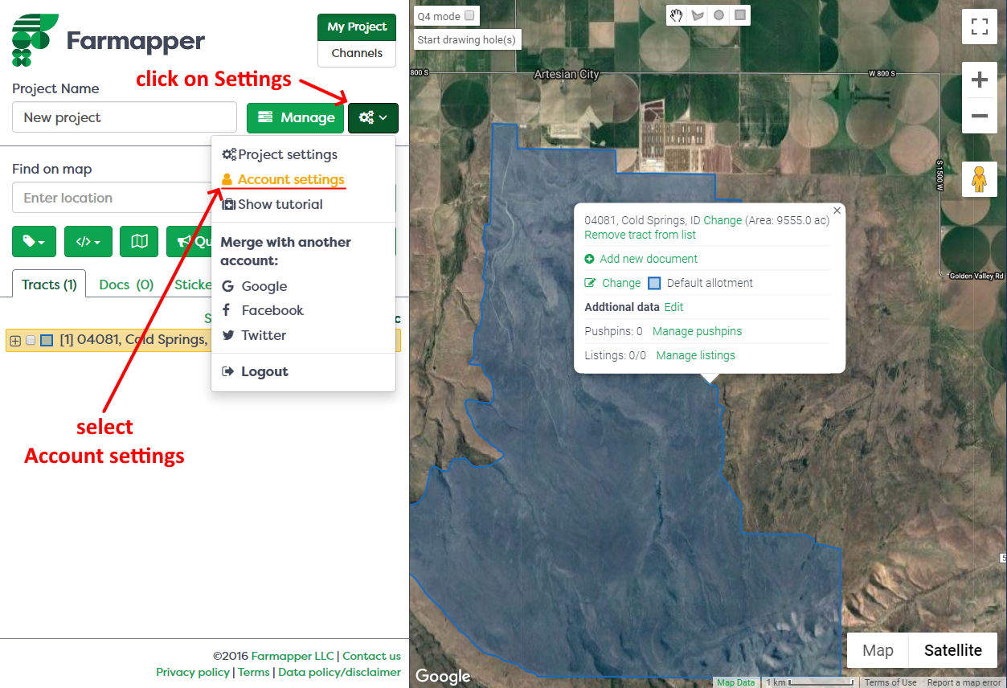Expand the 04081 Cold Springs tract row
The height and width of the screenshot is (688, 1007).
pyautogui.click(x=15, y=341)
